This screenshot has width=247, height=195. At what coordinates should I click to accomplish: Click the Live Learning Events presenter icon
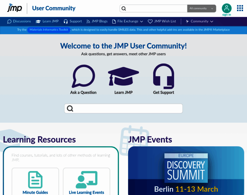86,180
